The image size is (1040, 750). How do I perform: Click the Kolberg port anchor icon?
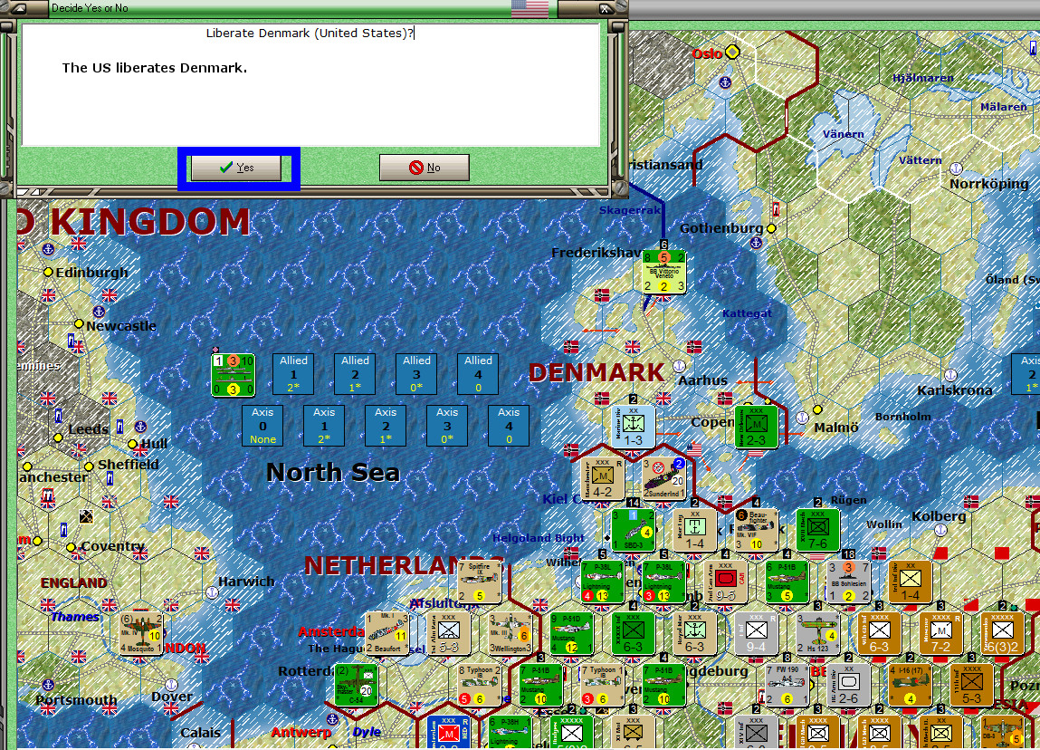[x=940, y=530]
